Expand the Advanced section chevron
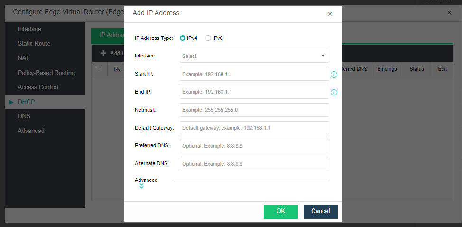 (141, 186)
